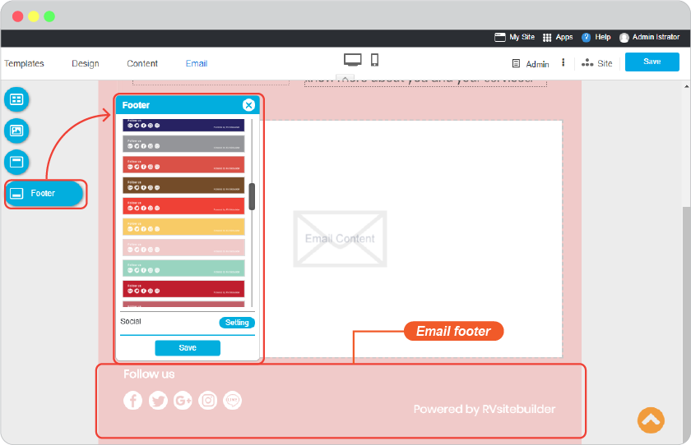Click the Instagram icon in footer

(x=207, y=400)
